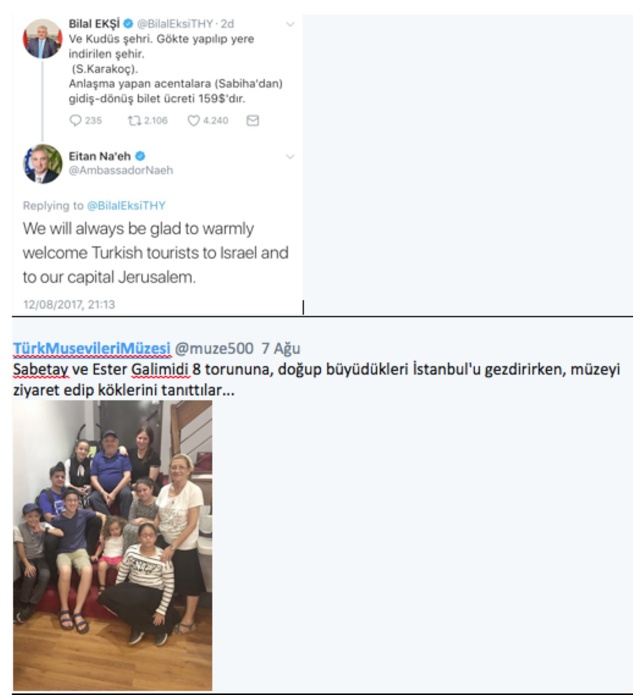Open the TürkMusevileriMüzesi link
Image resolution: width=633 pixels, height=695 pixels.
[x=92, y=348]
